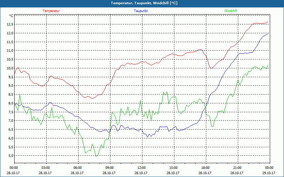Click the 6,0 y-axis value
Viewport: 284px width, 177px height.
coord(11,138)
